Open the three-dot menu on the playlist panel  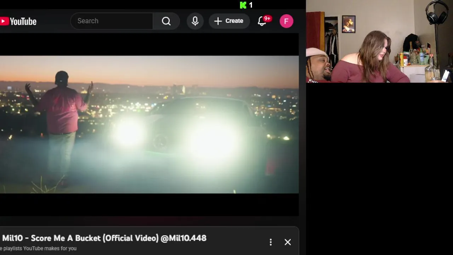pyautogui.click(x=271, y=242)
